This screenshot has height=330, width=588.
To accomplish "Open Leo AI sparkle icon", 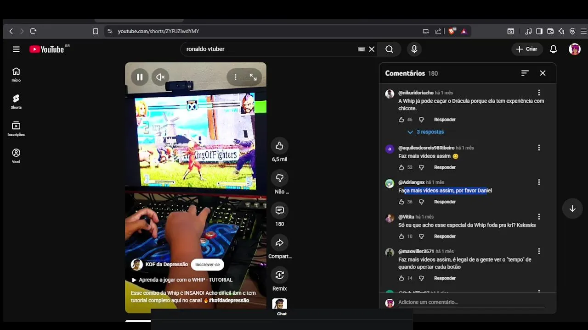I will [561, 31].
